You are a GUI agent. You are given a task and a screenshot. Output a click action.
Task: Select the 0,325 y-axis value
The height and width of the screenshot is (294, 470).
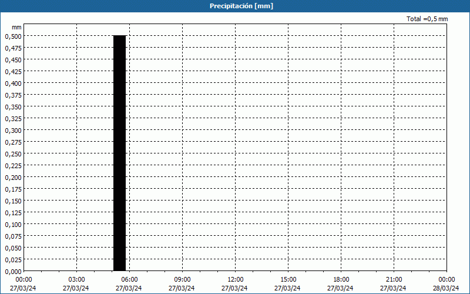(x=14, y=119)
